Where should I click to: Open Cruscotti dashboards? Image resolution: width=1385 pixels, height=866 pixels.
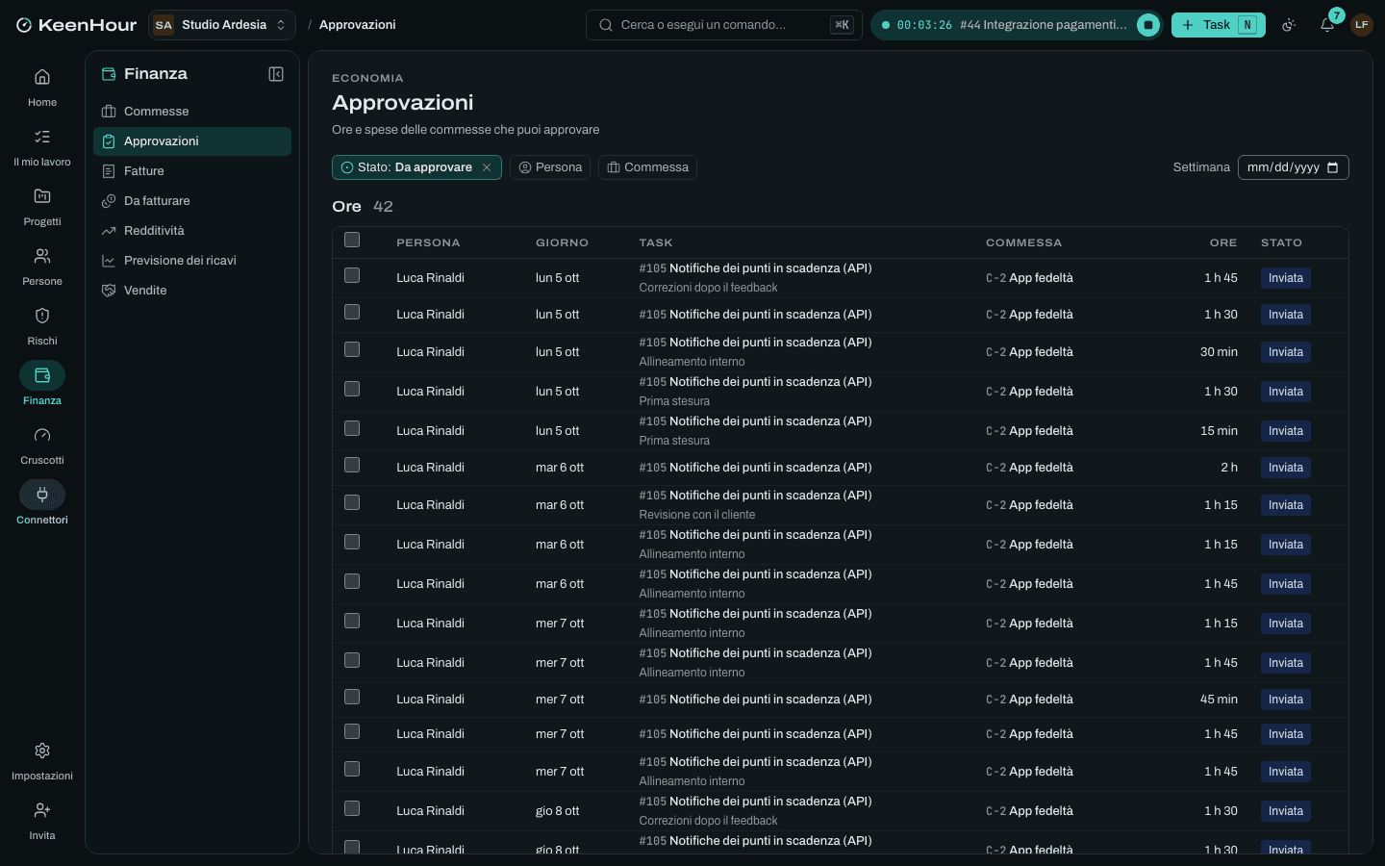pyautogui.click(x=42, y=445)
